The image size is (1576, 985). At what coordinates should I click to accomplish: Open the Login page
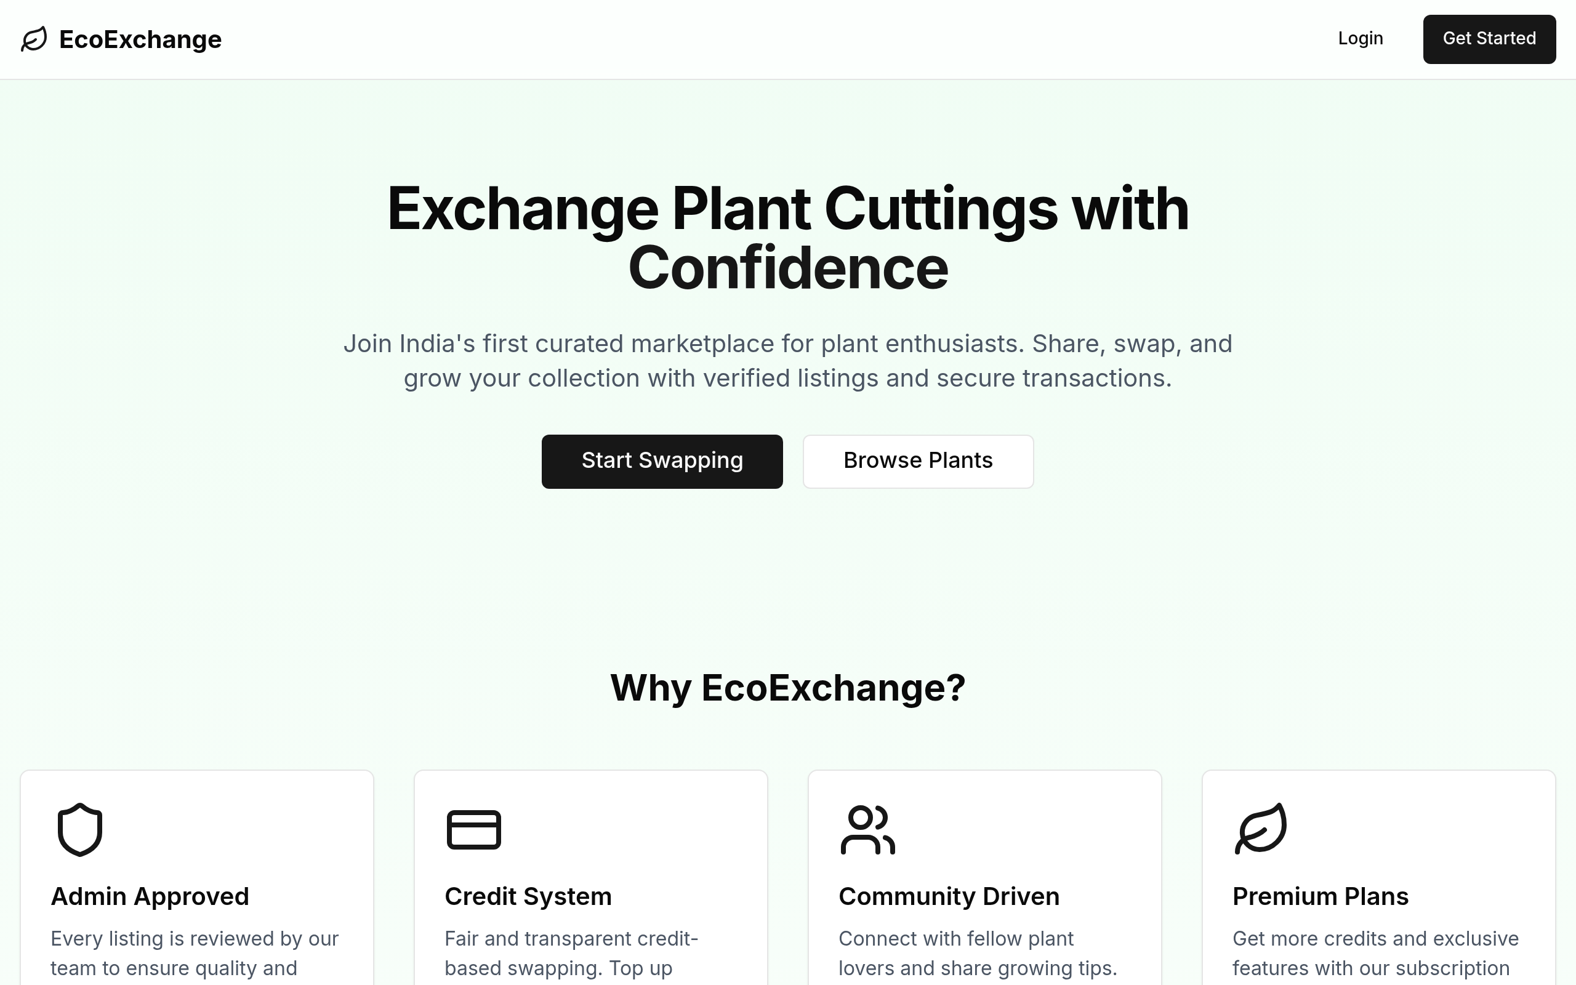(1361, 38)
